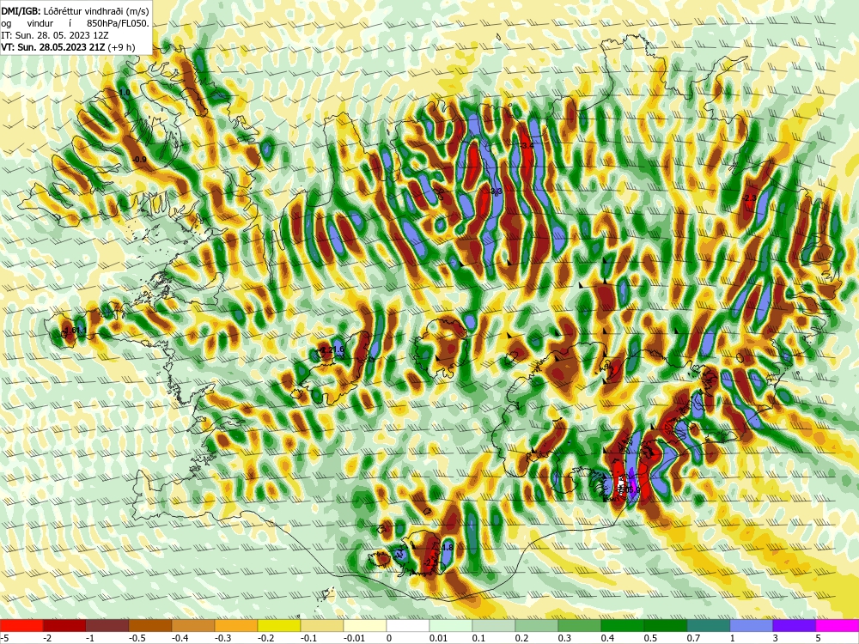
Task: Pick the maroon-brown legend swatch above -1
Action: tap(107, 625)
